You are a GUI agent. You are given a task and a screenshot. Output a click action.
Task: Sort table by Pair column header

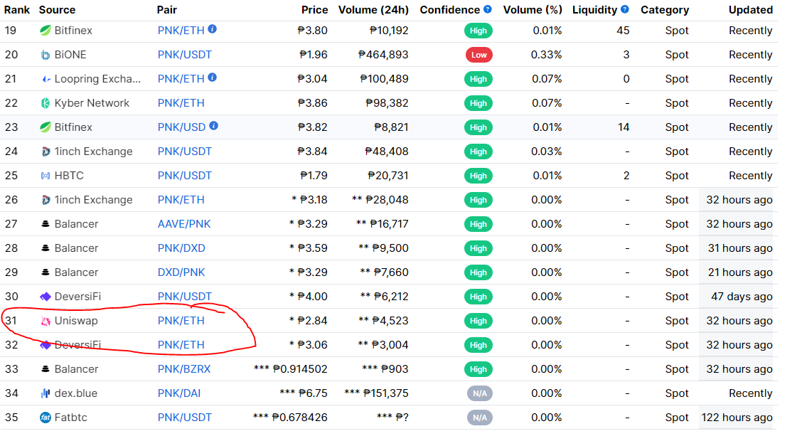166,10
